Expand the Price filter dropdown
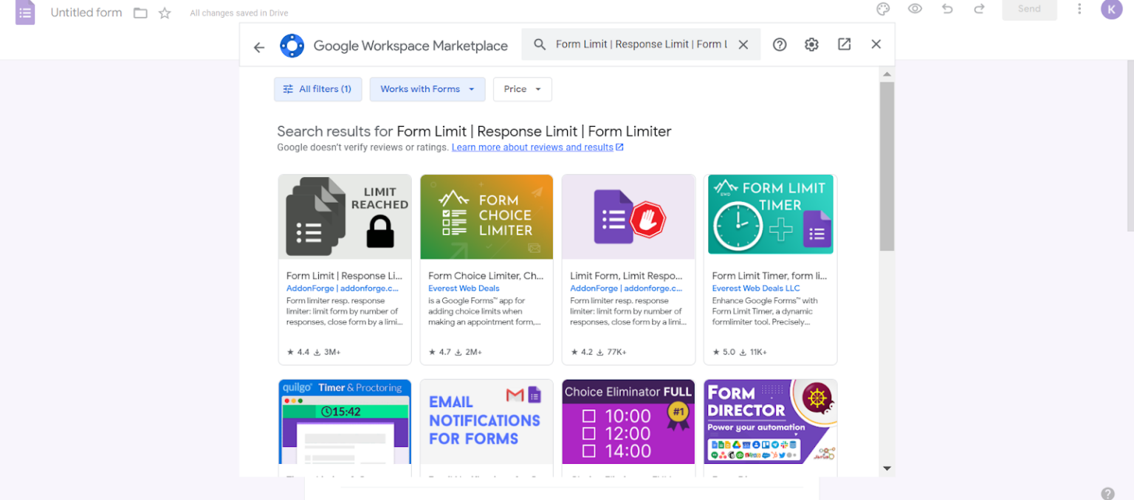The width and height of the screenshot is (1134, 500). 522,89
